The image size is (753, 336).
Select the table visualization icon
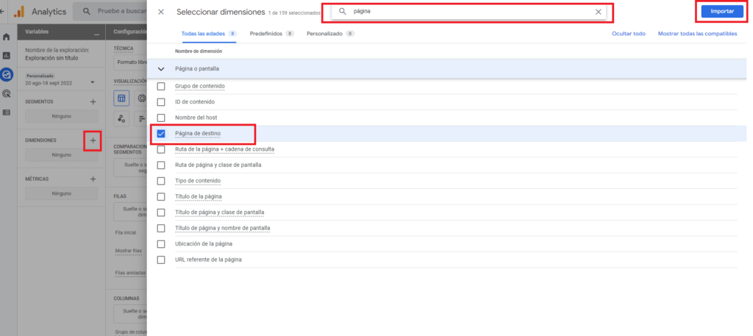pos(121,99)
